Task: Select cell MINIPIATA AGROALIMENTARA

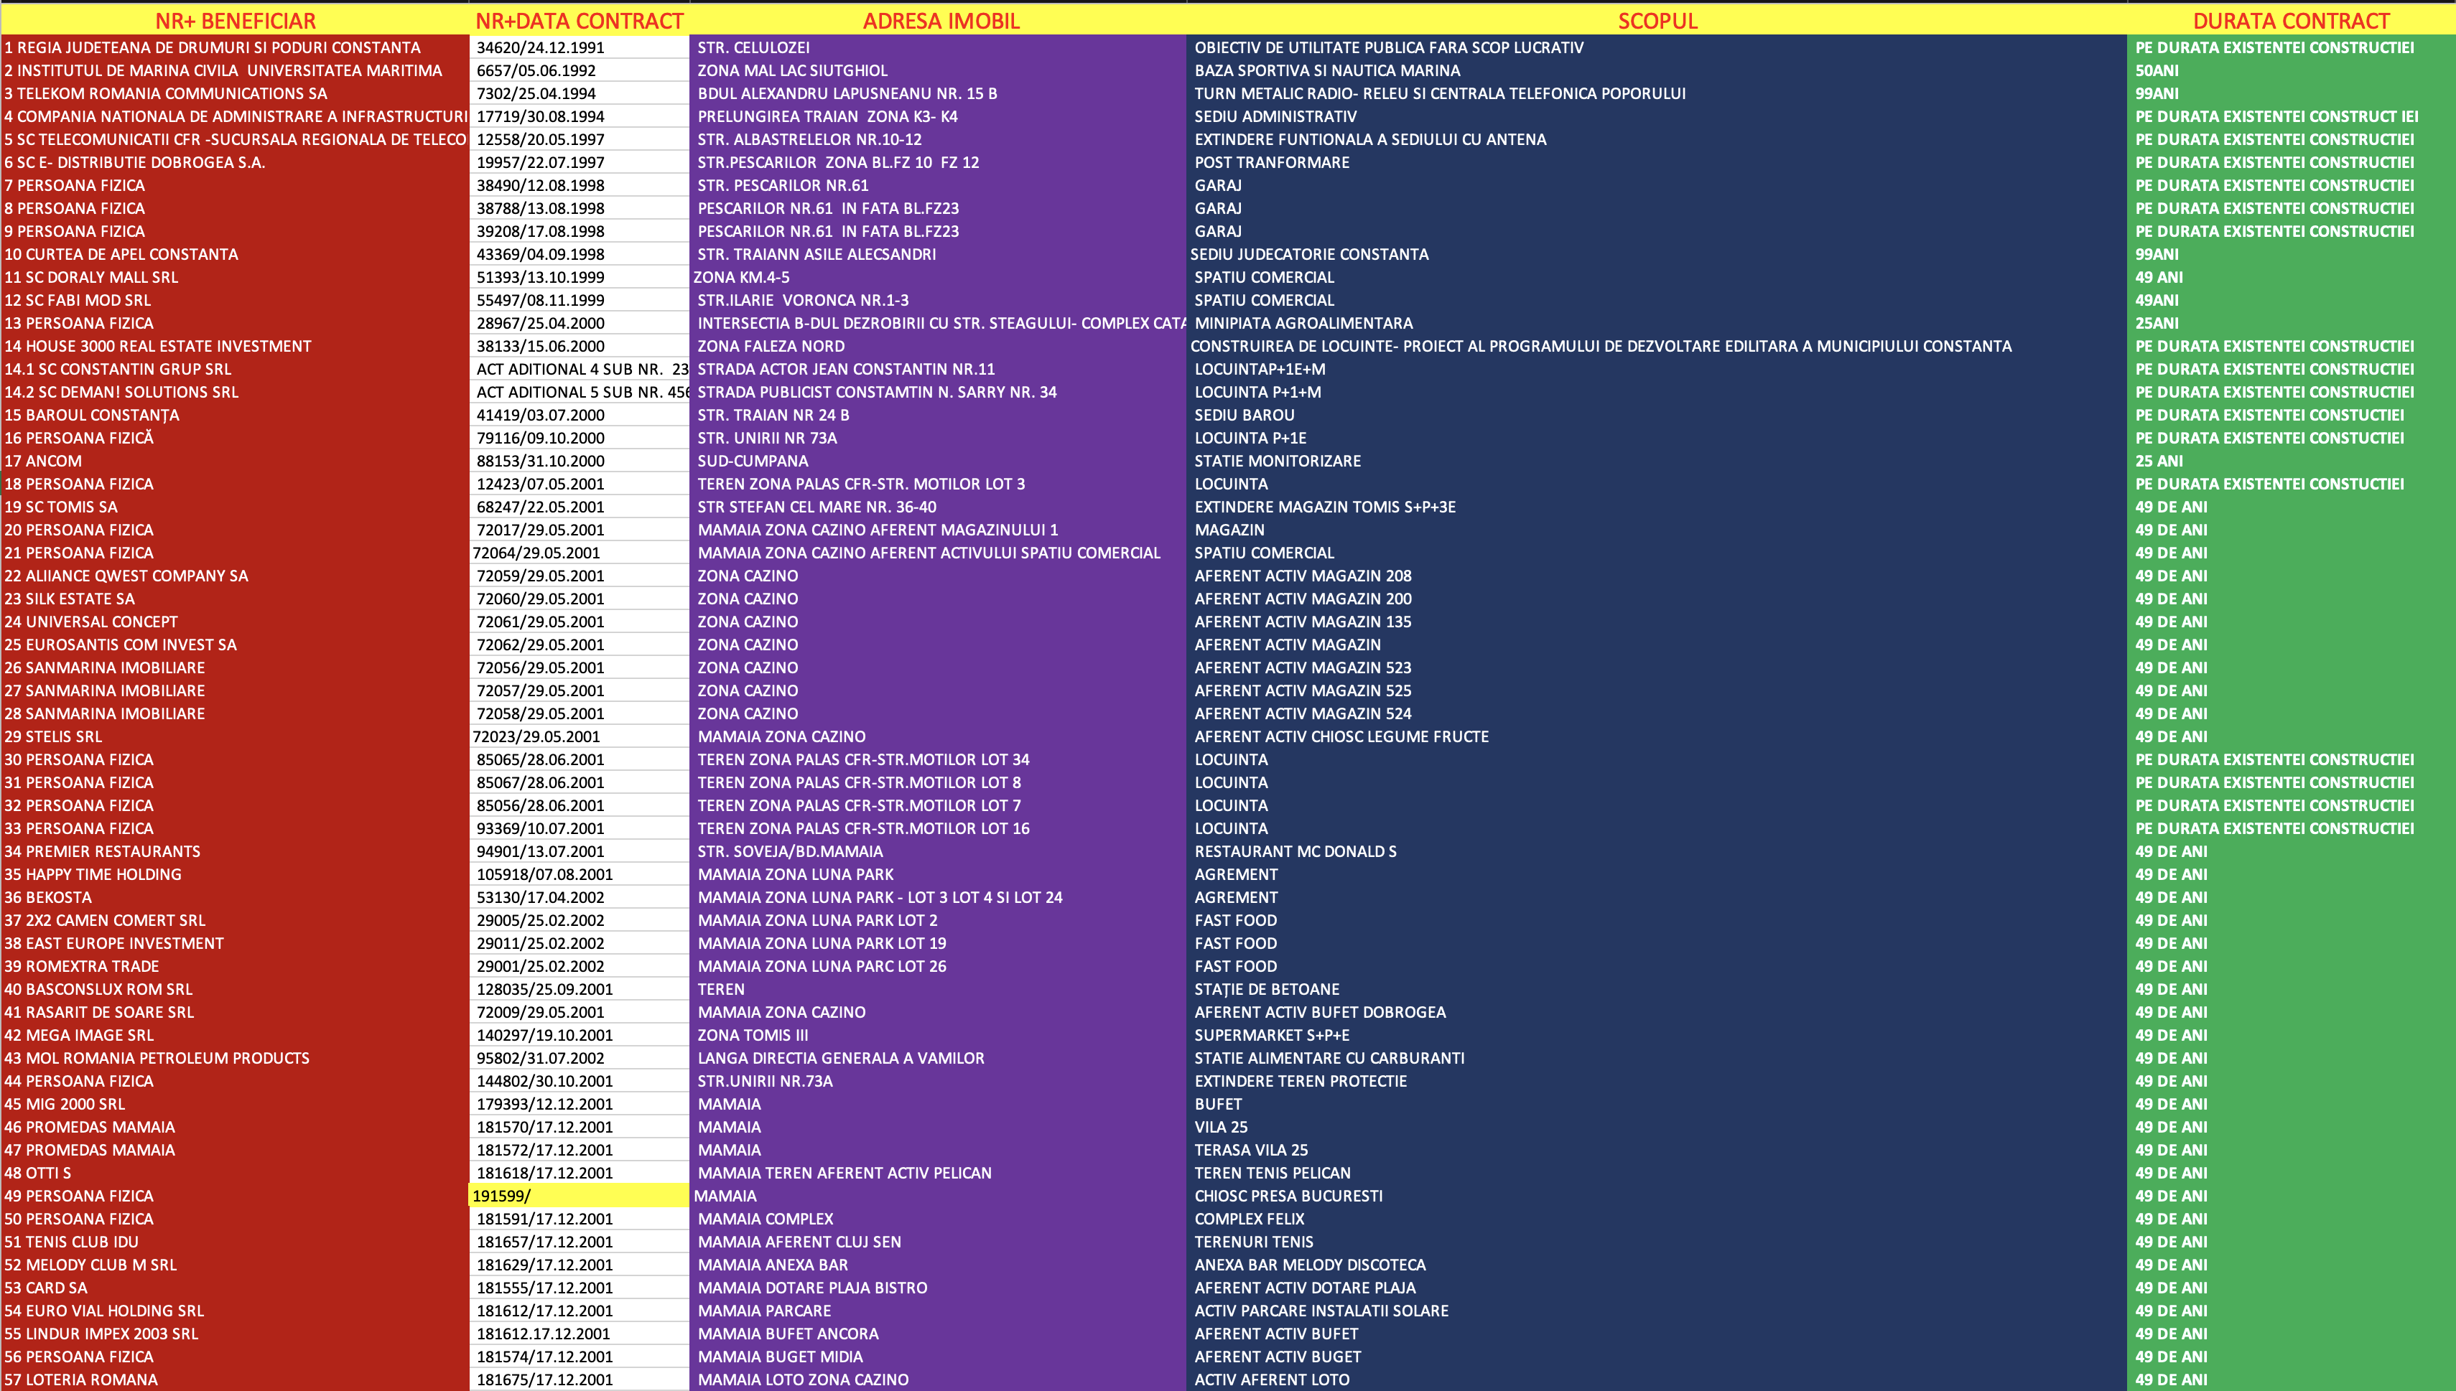Action: pos(1303,323)
